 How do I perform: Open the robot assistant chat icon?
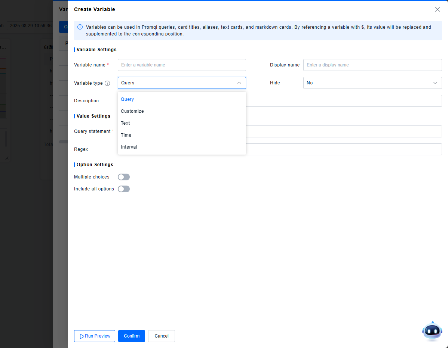432,331
